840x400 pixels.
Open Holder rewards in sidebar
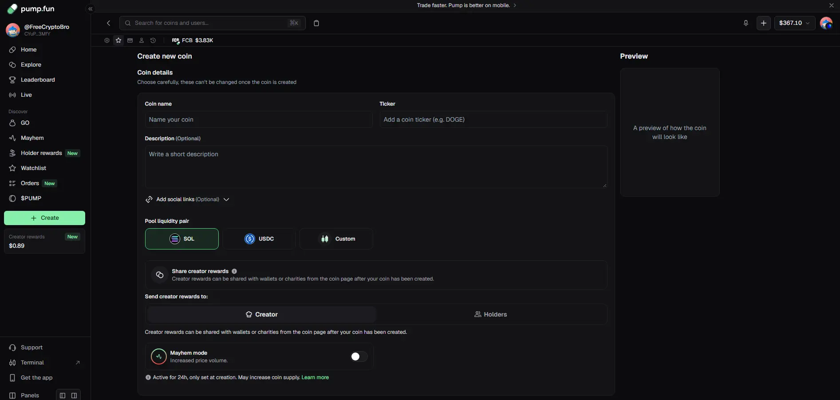pos(45,153)
